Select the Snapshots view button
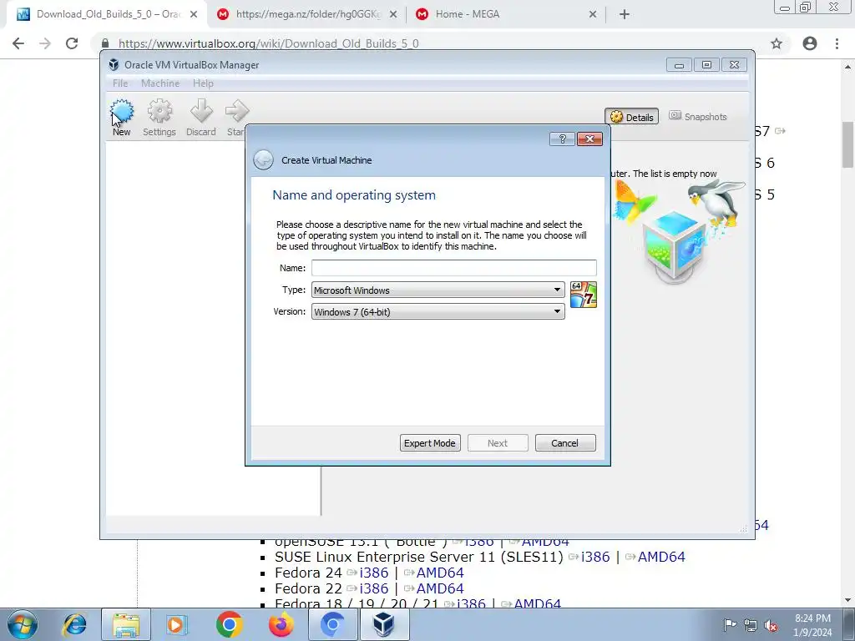Viewport: 855px width, 641px height. [698, 116]
